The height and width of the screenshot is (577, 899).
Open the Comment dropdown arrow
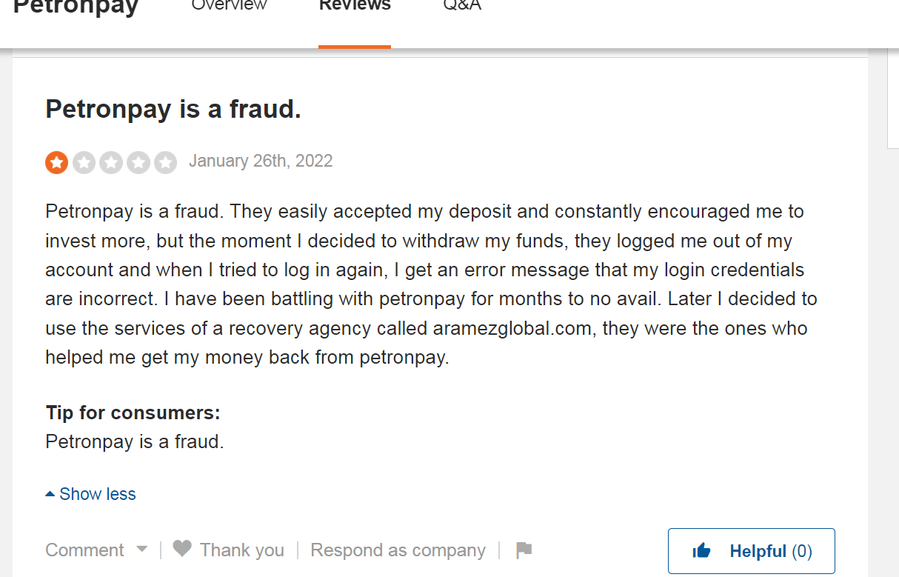141,550
